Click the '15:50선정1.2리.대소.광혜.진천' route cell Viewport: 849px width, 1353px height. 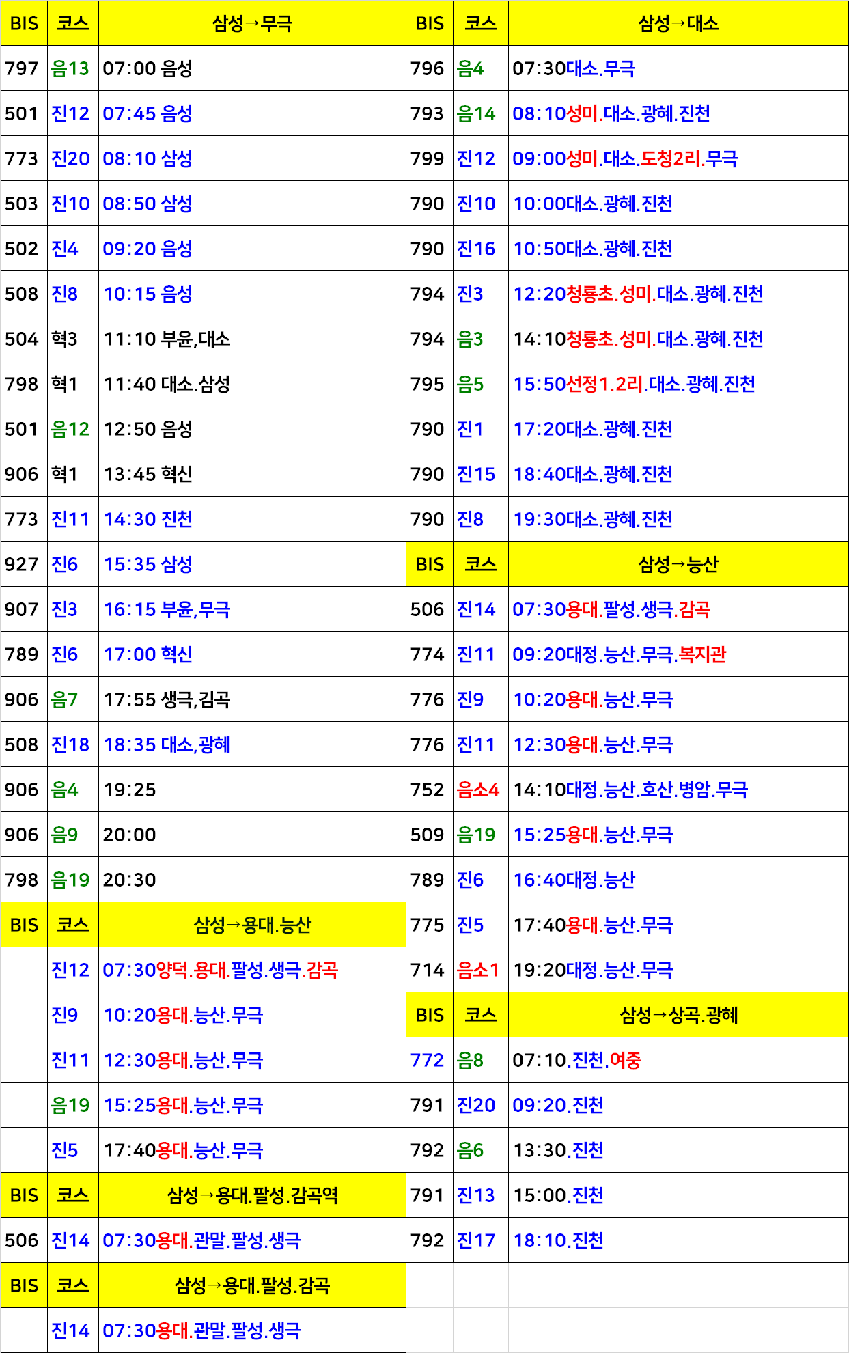678,384
